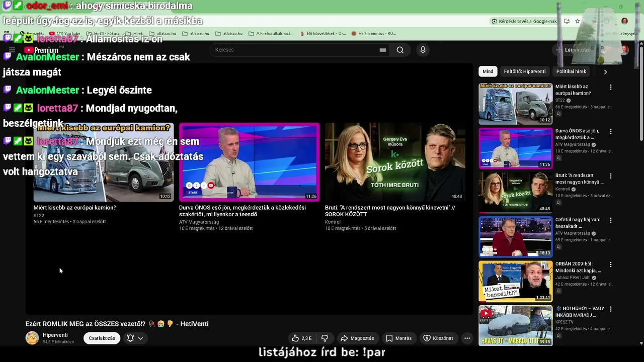The height and width of the screenshot is (362, 644).
Task: Open the YouTube hamburger guide menu
Action: (12, 50)
